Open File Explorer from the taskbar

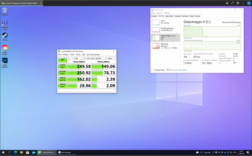[x=21, y=152]
